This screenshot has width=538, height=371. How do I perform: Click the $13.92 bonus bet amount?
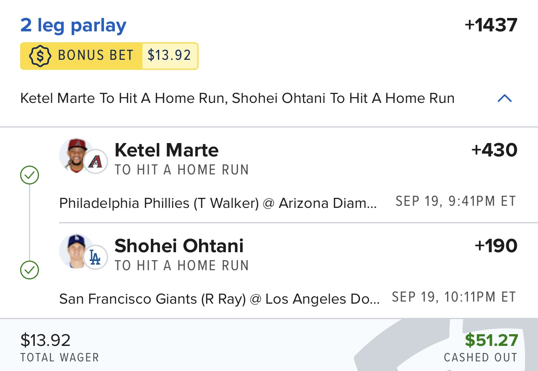(x=169, y=56)
